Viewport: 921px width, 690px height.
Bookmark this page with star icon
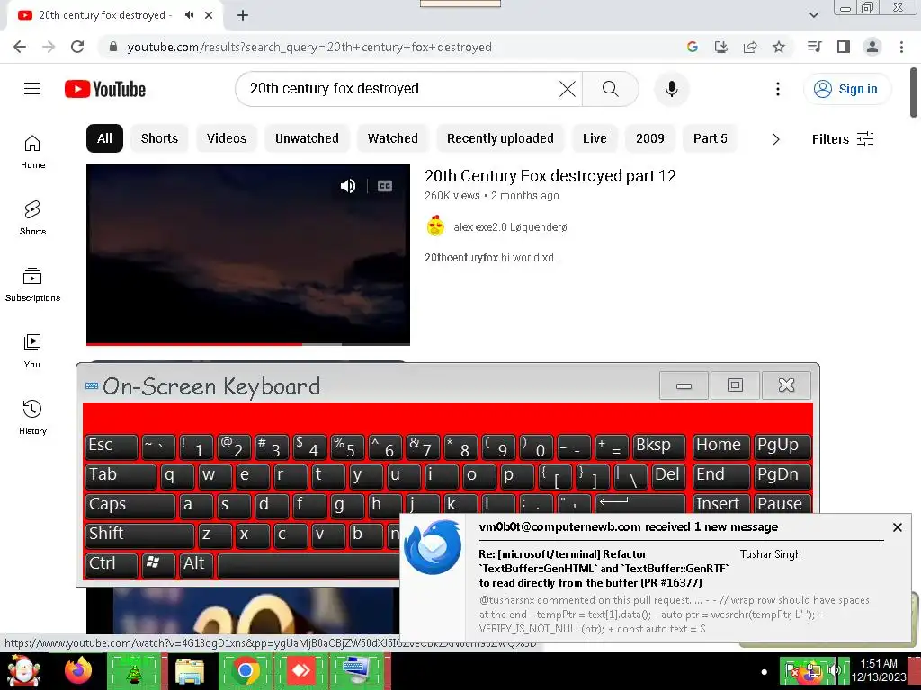[779, 47]
